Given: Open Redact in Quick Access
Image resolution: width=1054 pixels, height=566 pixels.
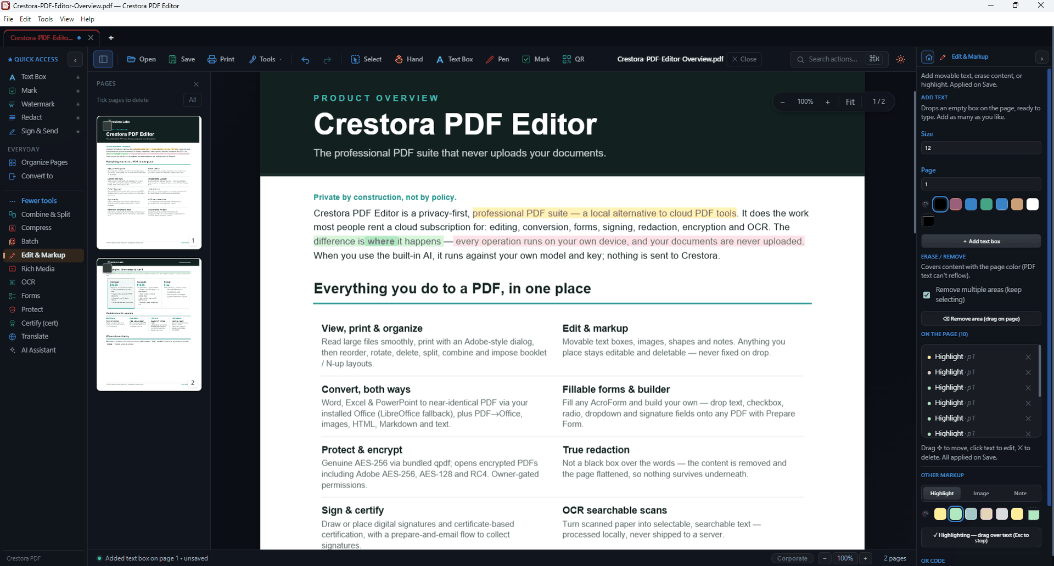Looking at the screenshot, I should pyautogui.click(x=31, y=117).
